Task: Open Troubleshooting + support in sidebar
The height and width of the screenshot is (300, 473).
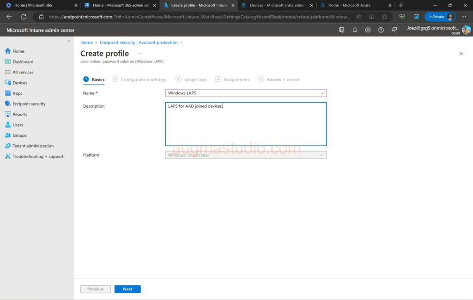Action: pos(38,157)
